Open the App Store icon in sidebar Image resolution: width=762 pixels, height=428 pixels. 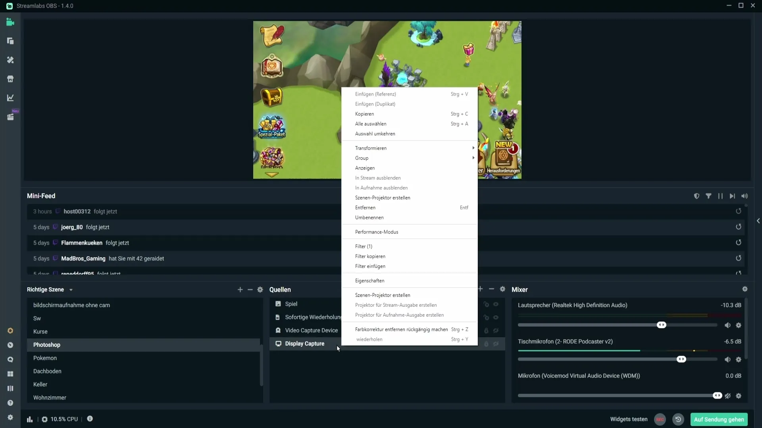[x=10, y=79]
